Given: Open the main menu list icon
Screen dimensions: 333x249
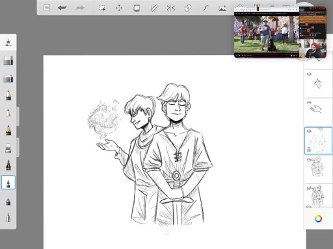Looking at the screenshot, I should pyautogui.click(x=47, y=8).
